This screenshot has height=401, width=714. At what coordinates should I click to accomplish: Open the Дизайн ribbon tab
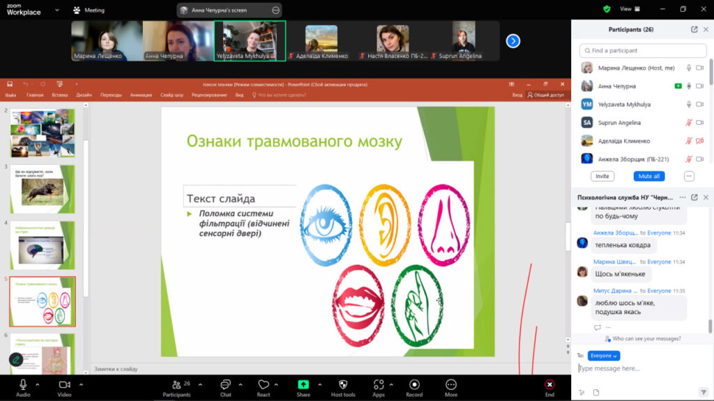[x=84, y=95]
